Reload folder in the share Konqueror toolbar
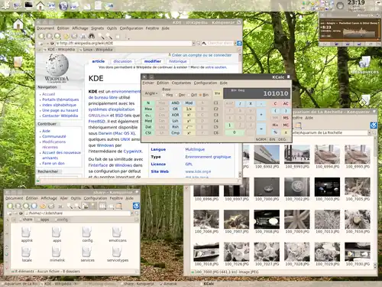This screenshot has height=287, width=382. [43, 206]
